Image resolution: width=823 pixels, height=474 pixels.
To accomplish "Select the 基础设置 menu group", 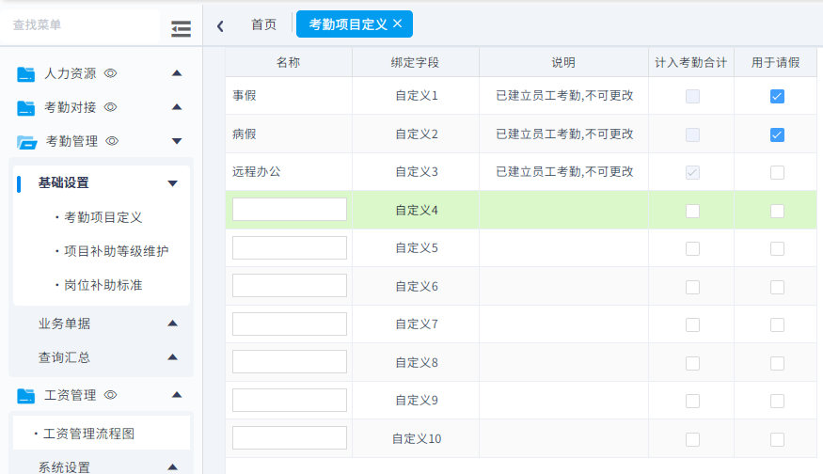I will 64,182.
